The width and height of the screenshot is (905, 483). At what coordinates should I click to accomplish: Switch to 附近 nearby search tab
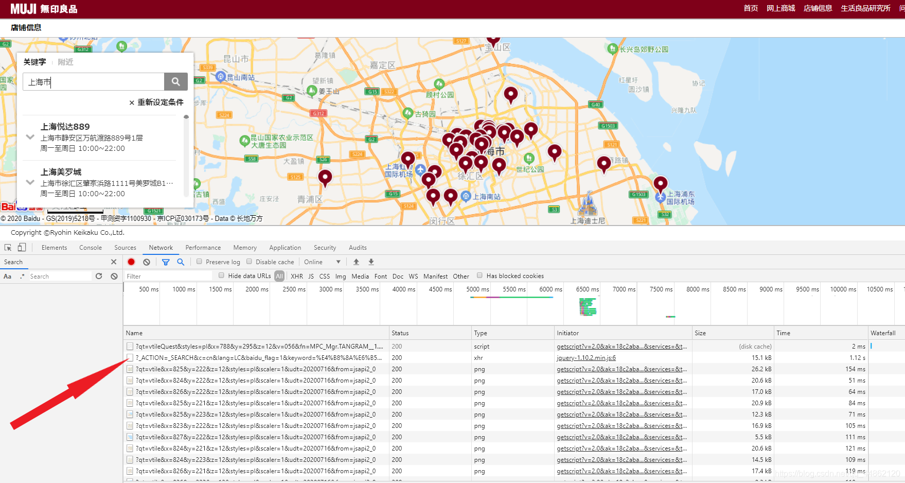pyautogui.click(x=65, y=62)
